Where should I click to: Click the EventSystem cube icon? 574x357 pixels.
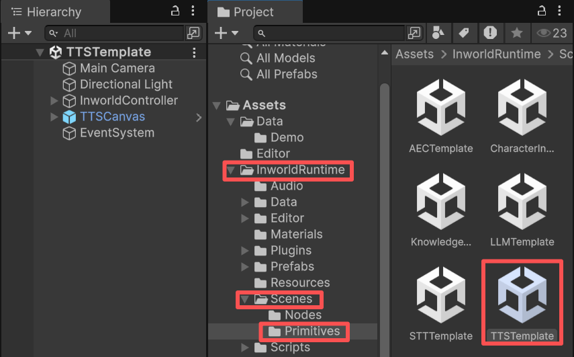tap(69, 133)
